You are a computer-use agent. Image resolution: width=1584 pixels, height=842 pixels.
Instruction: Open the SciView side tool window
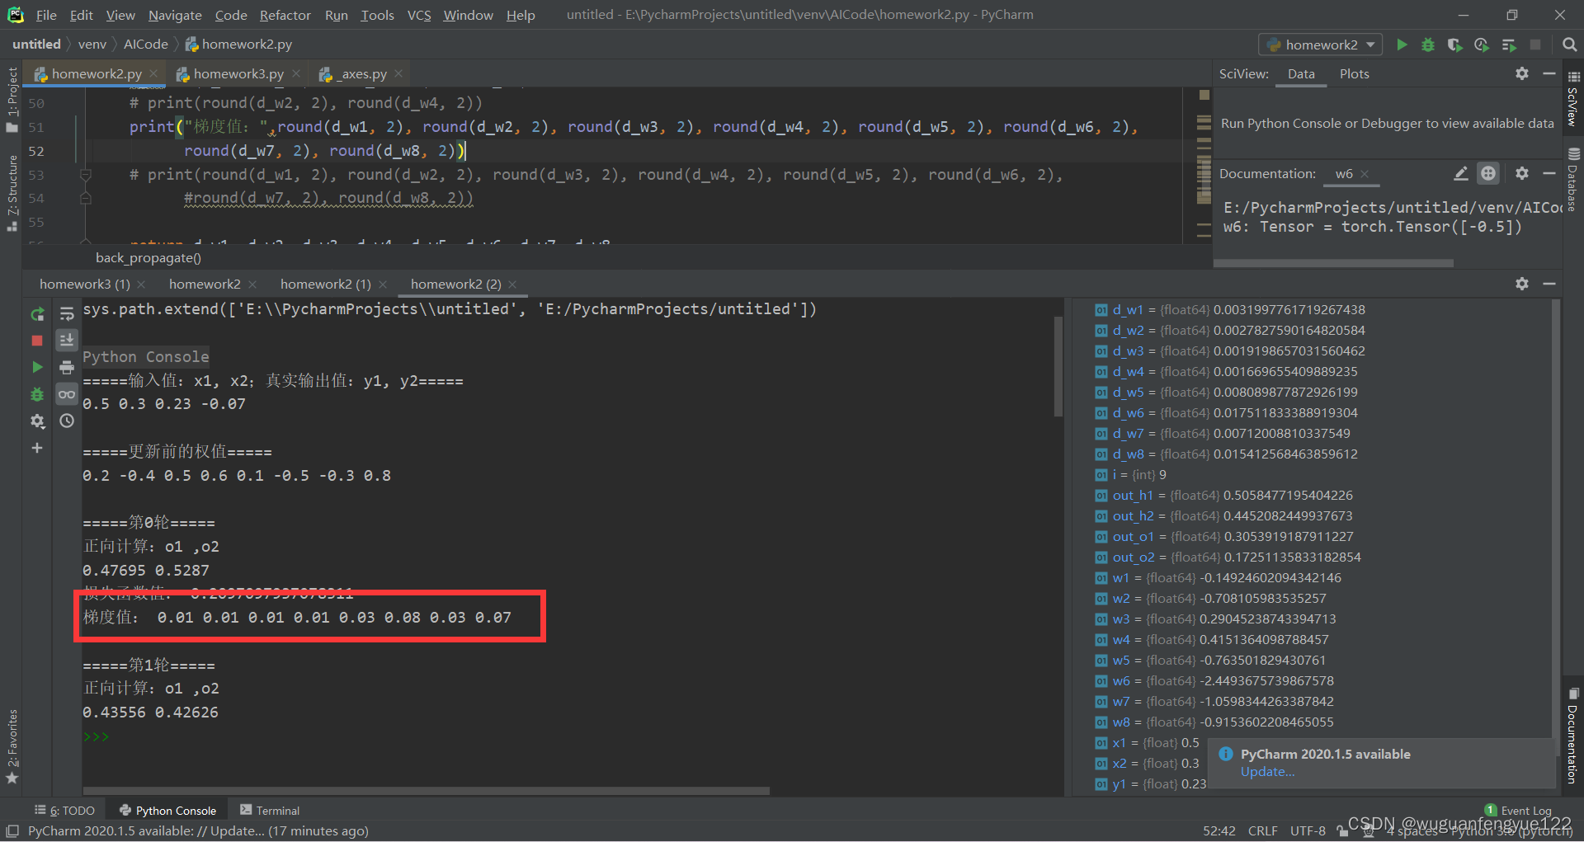(1572, 99)
